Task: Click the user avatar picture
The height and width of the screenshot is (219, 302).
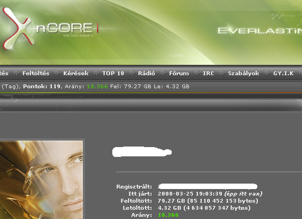Action: point(41,180)
